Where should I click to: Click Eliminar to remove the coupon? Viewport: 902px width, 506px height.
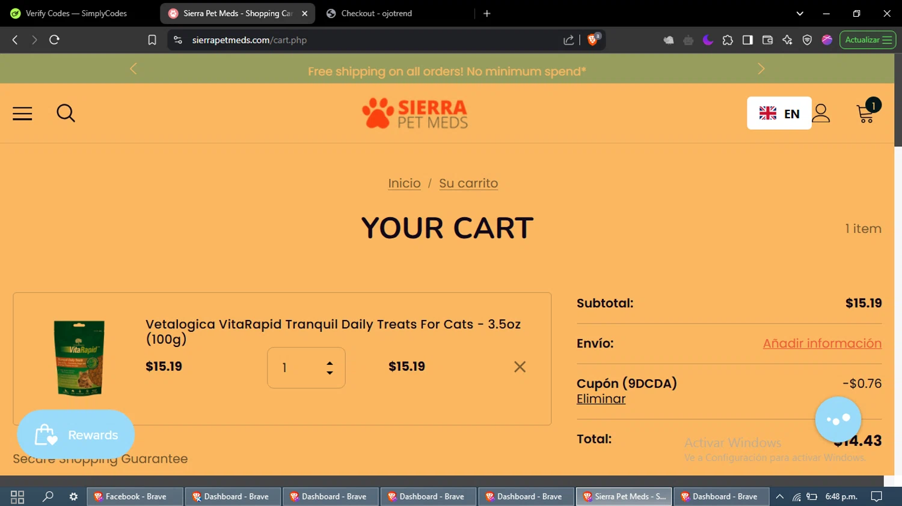[601, 399]
